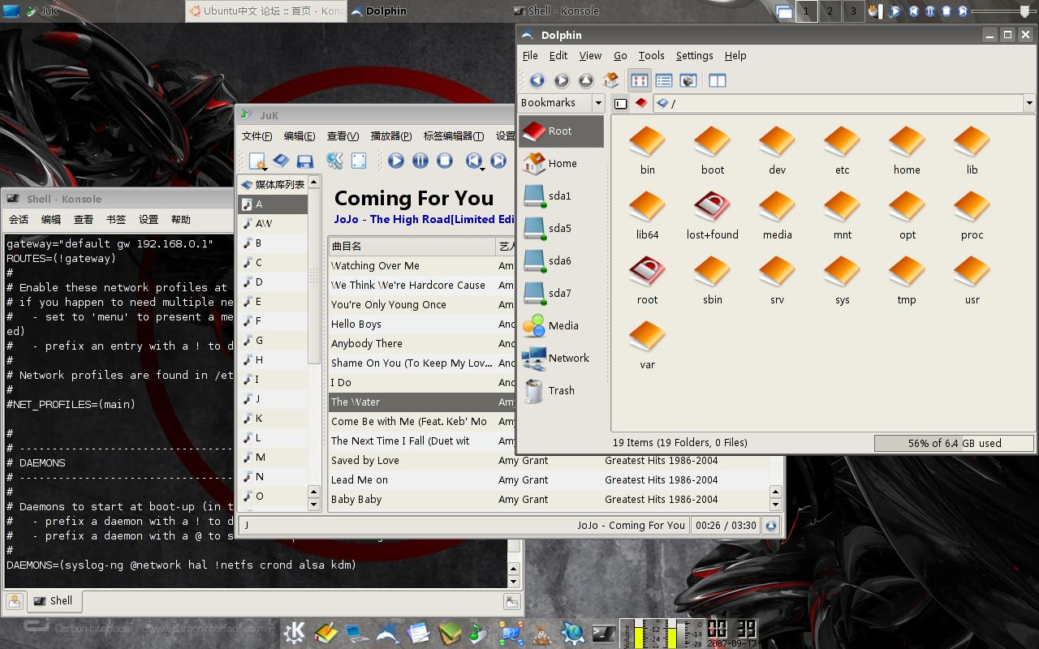The image size is (1039, 649).
Task: Open Media in places panel
Action: point(561,325)
